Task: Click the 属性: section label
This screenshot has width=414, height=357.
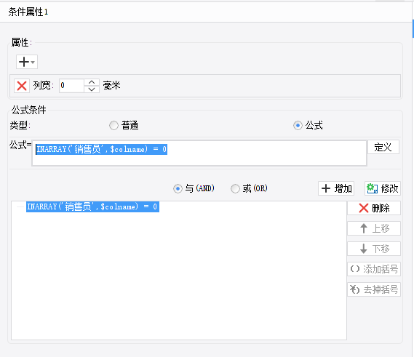Action: [x=21, y=42]
